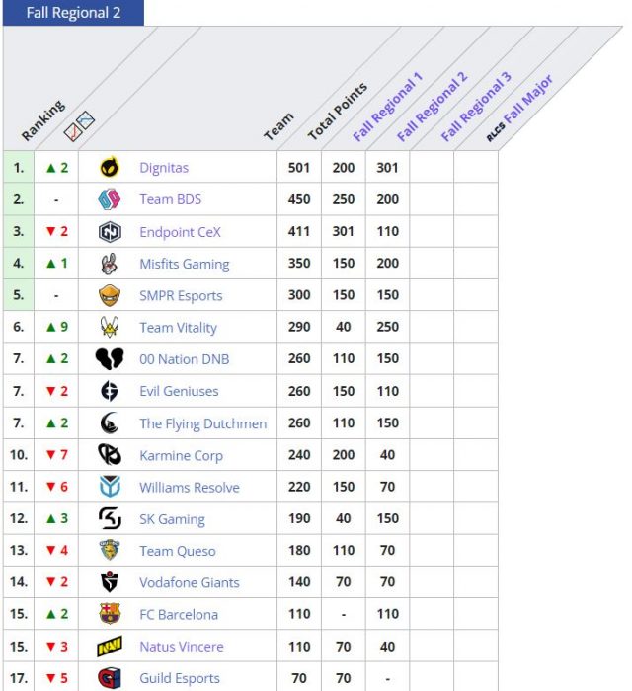This screenshot has height=691, width=632.
Task: Click the Team BDS logo icon
Action: point(110,199)
